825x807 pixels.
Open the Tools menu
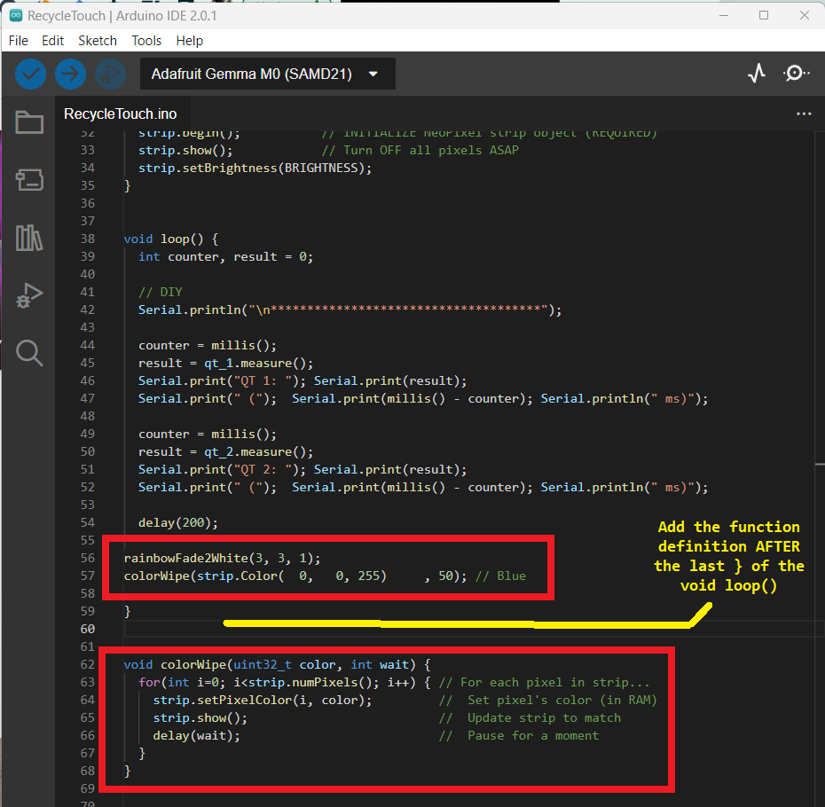coord(146,40)
